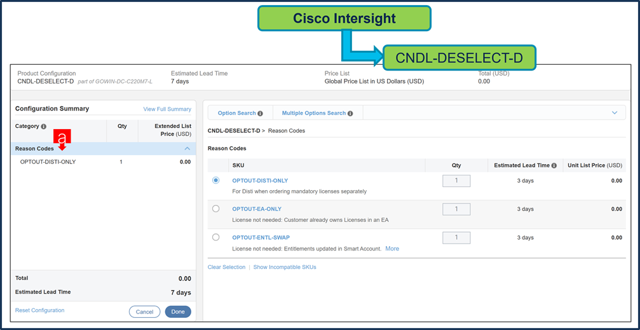Screen dimensions: 640x330
Task: Click the SKU column header
Action: point(238,165)
